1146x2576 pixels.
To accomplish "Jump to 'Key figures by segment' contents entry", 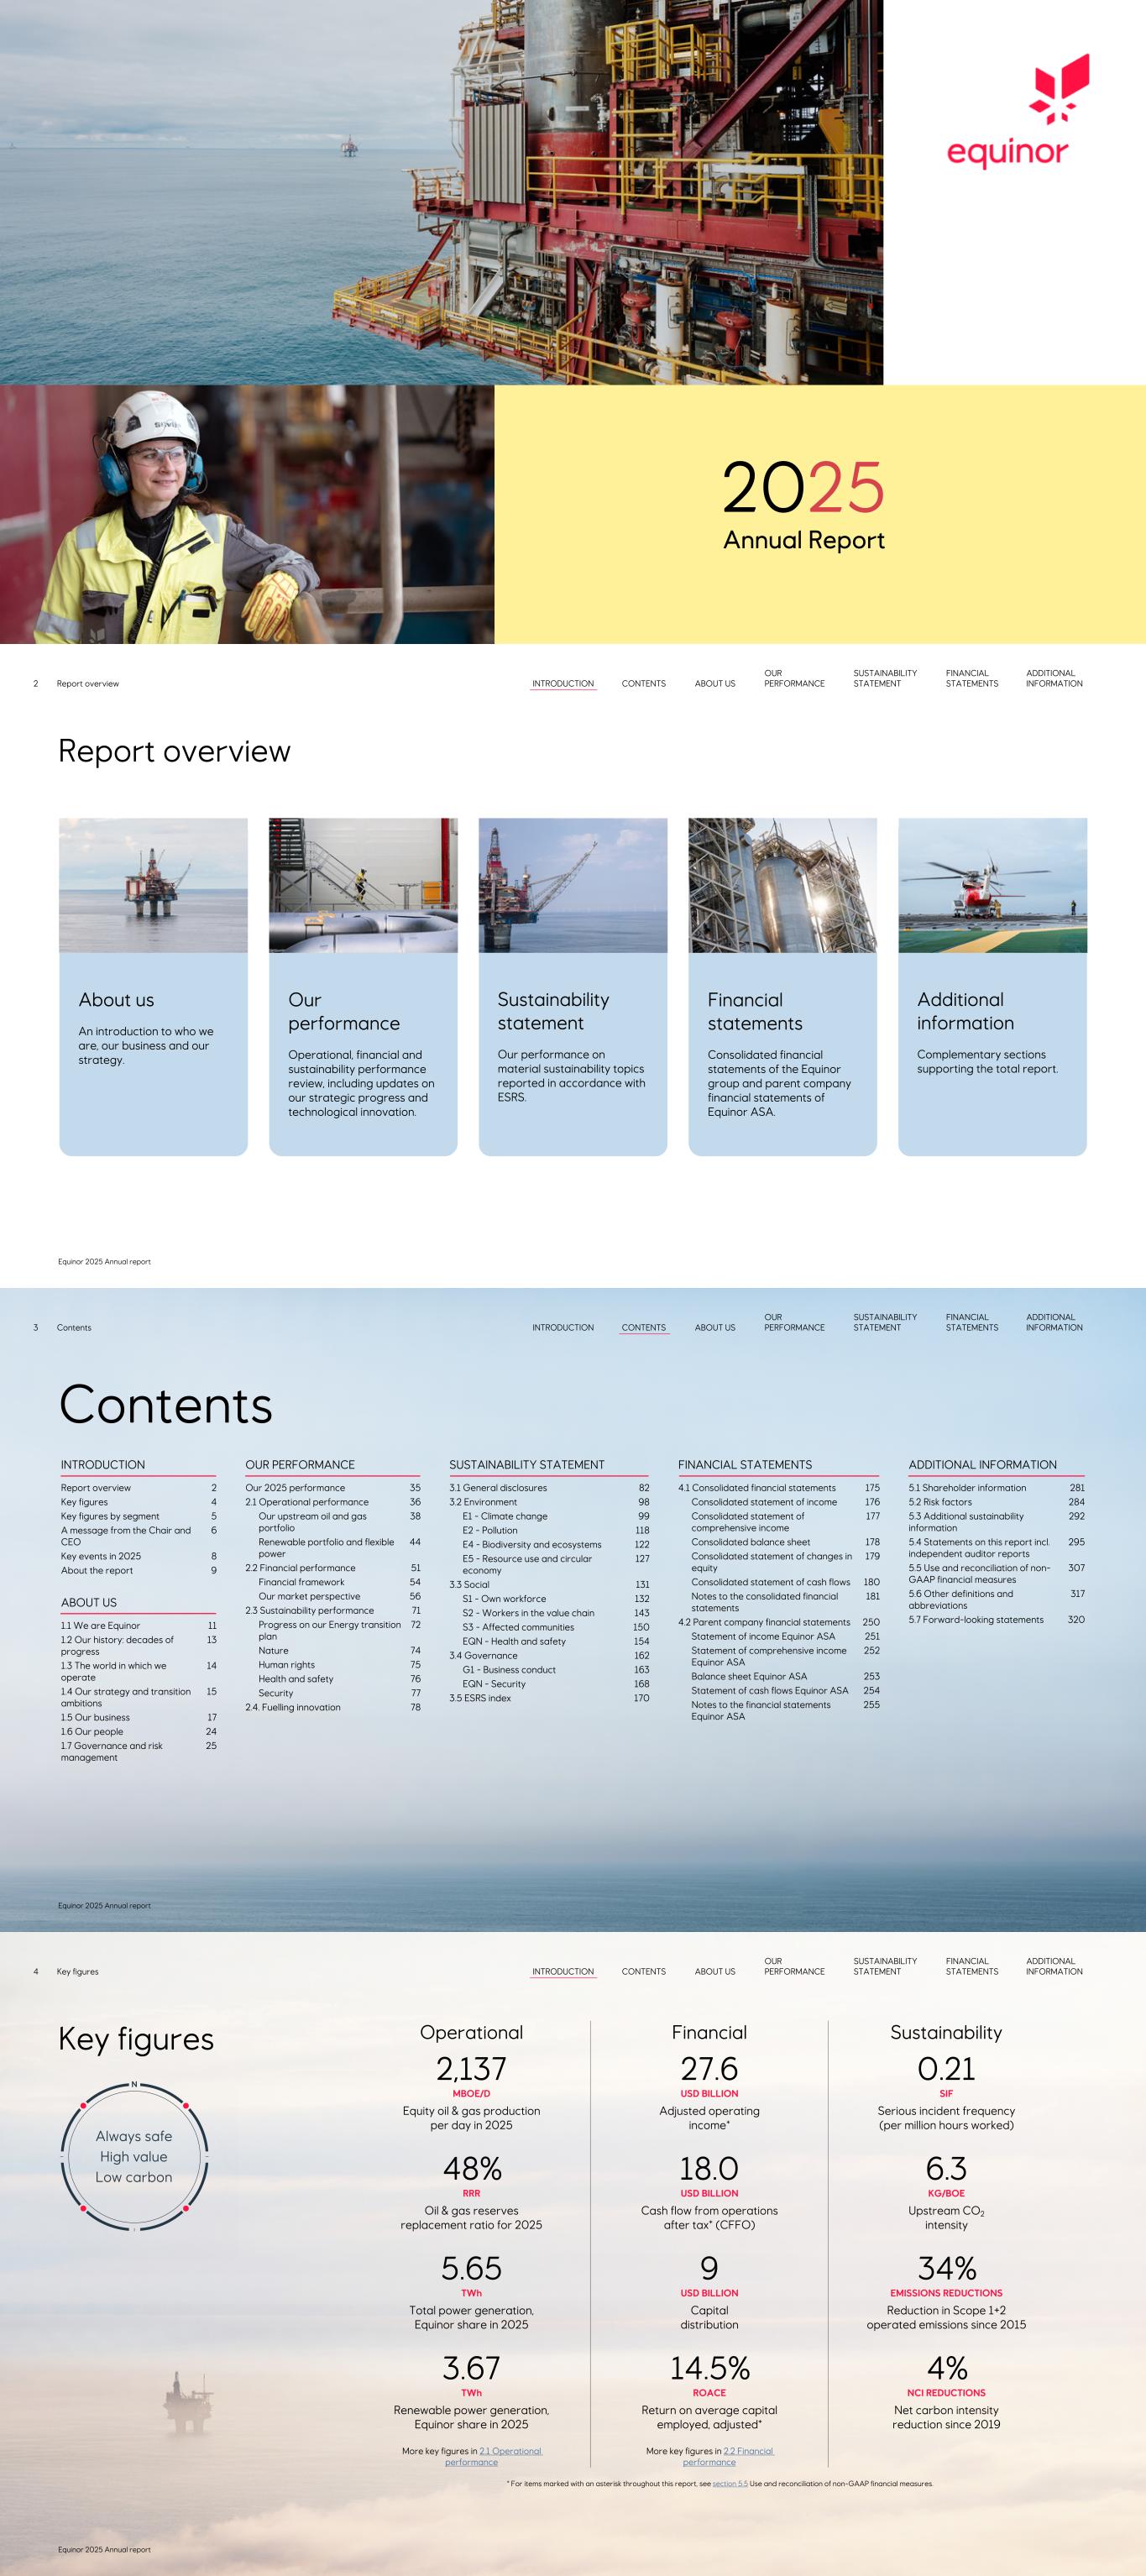I will pos(110,1516).
